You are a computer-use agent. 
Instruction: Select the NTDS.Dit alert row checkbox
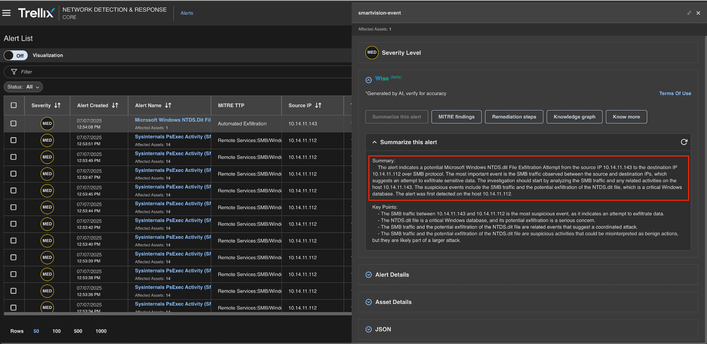13,123
